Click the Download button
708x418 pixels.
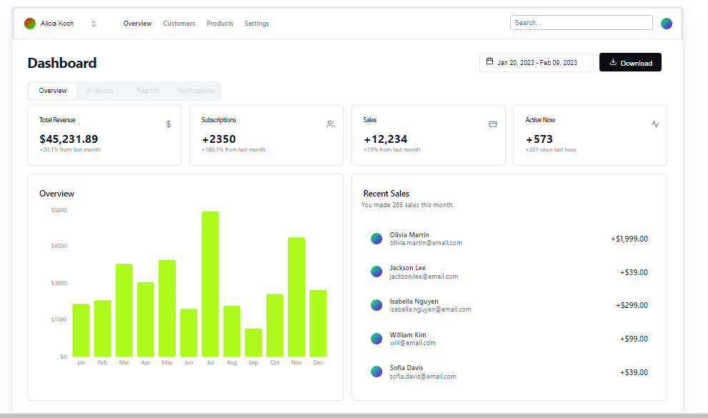tap(630, 62)
